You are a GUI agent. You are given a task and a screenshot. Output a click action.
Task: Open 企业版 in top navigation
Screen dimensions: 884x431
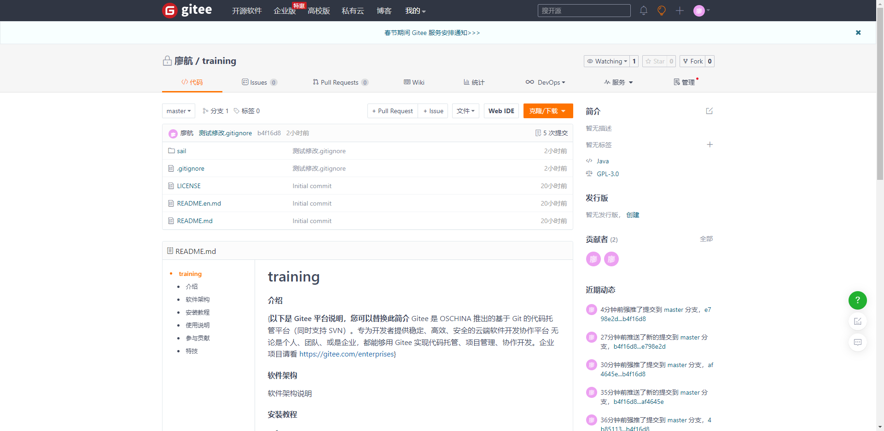(285, 11)
